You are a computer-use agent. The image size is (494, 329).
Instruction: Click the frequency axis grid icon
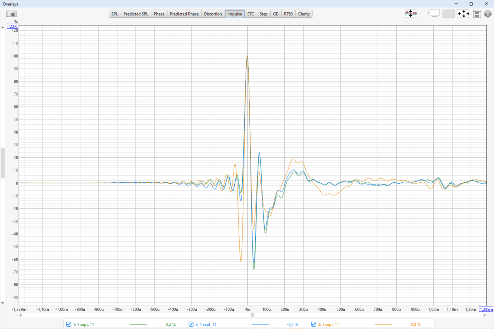pyautogui.click(x=448, y=14)
